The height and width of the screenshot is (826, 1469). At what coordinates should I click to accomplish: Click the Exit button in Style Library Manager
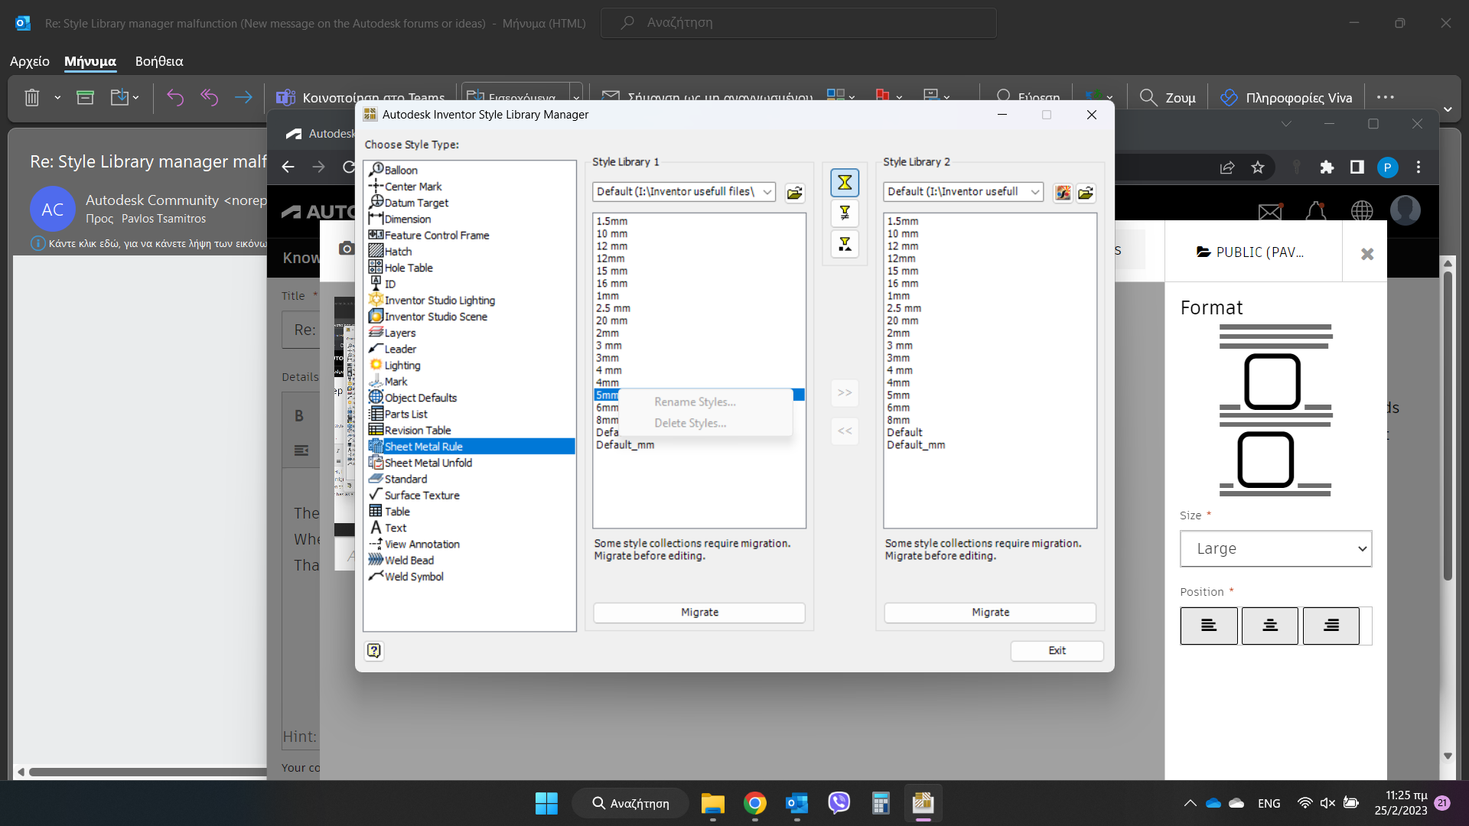click(1057, 651)
